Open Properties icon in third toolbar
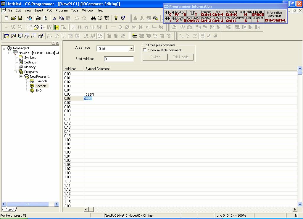 [40, 36]
